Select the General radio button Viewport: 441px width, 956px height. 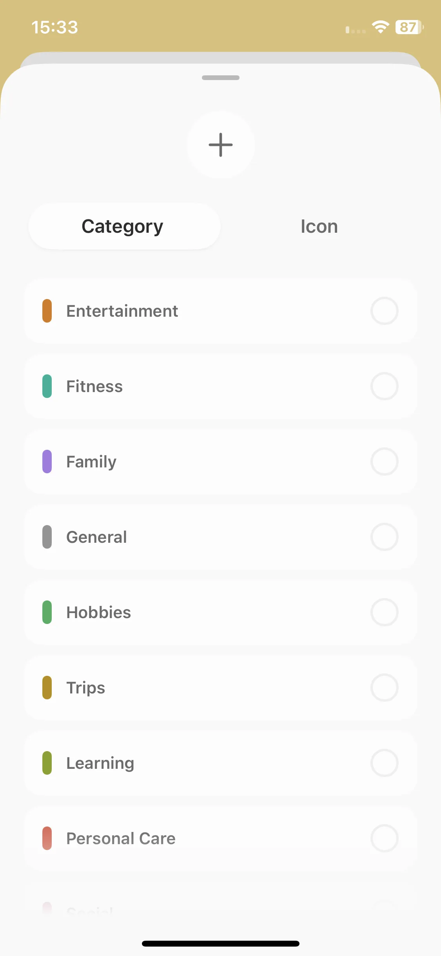(x=385, y=537)
